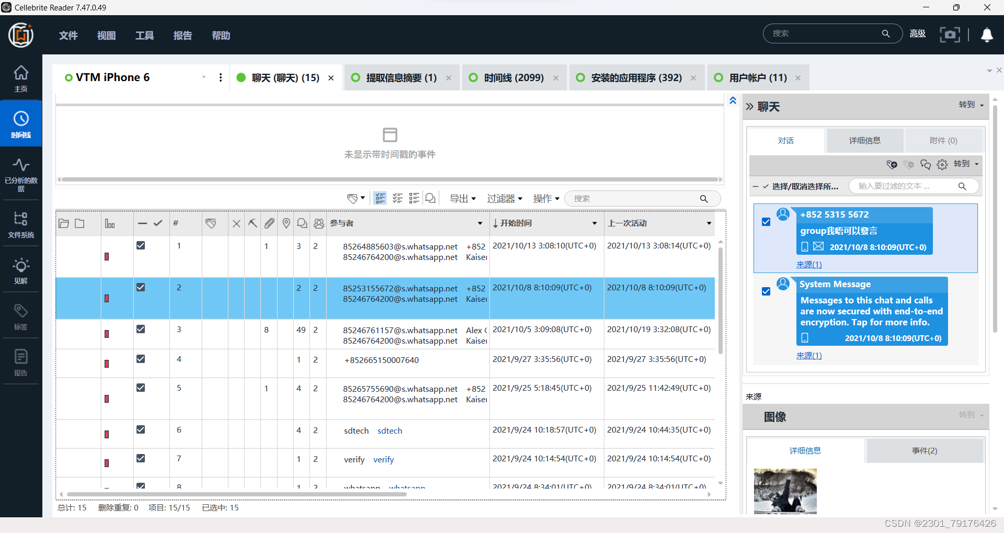This screenshot has width=1004, height=533.
Task: Click the tag-add icon in chat panel toolbar
Action: coord(892,165)
